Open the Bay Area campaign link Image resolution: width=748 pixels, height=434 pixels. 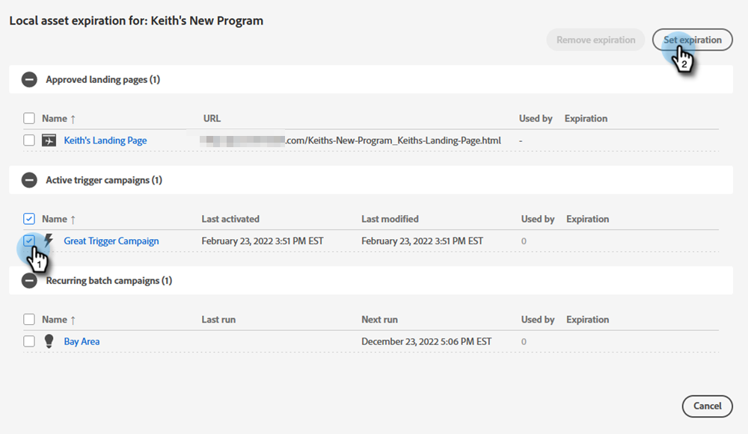[x=82, y=341]
